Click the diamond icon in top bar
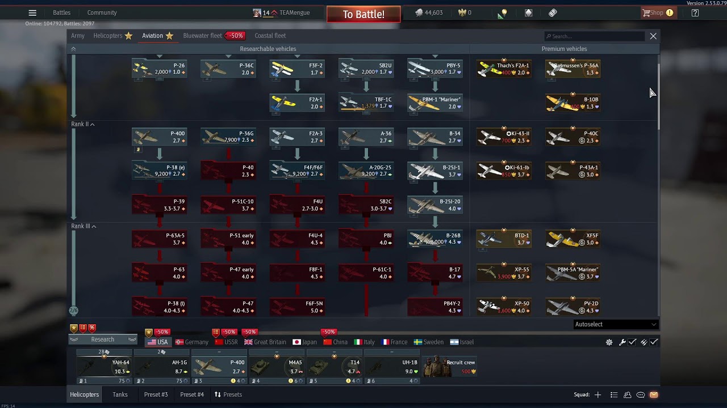 [x=529, y=12]
